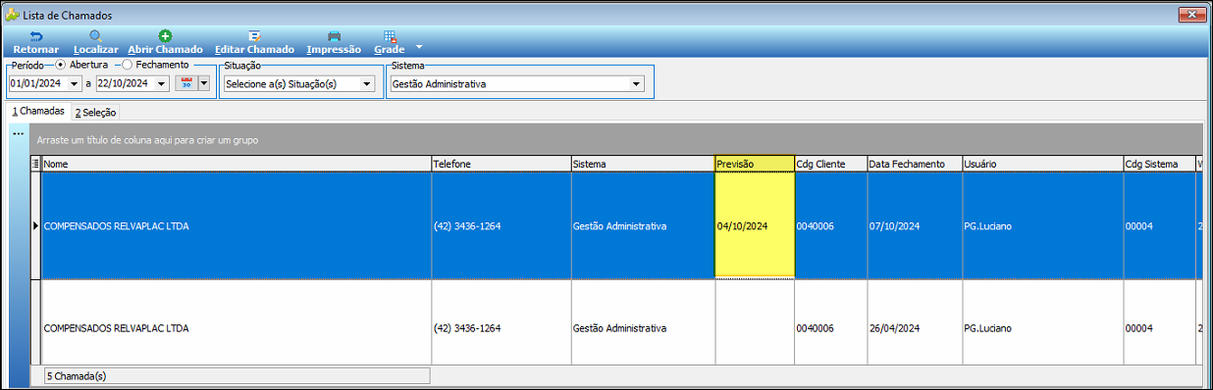Click 00004 system code in the selected row
This screenshot has width=1213, height=390.
click(x=1159, y=225)
